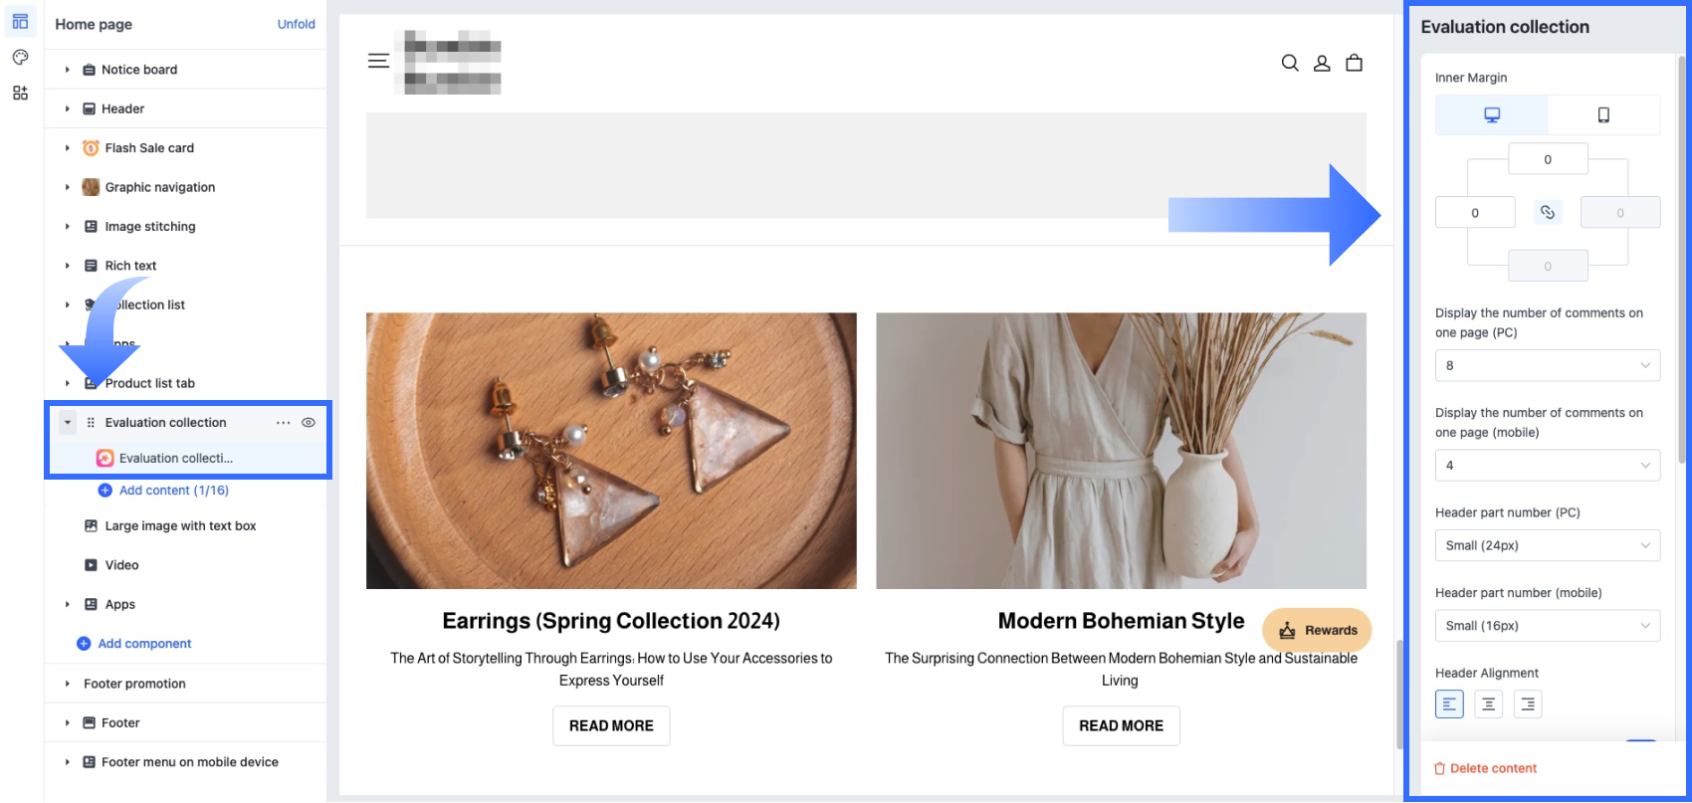Click the Earrings (Spring Collection 2024) title
This screenshot has height=803, width=1692.
[611, 621]
